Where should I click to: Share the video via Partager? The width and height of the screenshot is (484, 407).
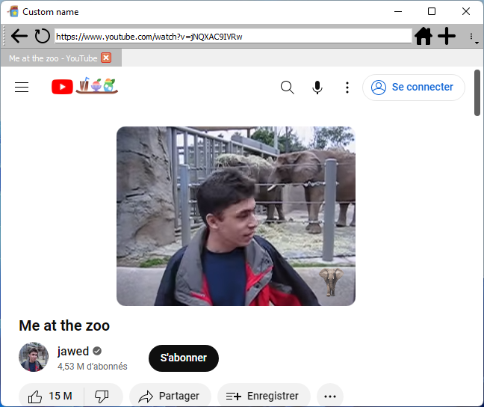(170, 397)
